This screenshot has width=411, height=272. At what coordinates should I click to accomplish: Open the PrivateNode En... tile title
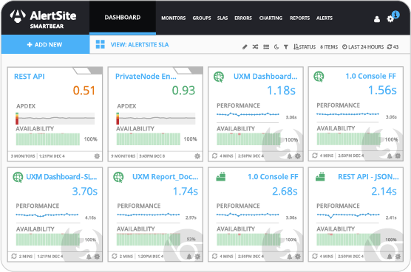tap(146, 77)
